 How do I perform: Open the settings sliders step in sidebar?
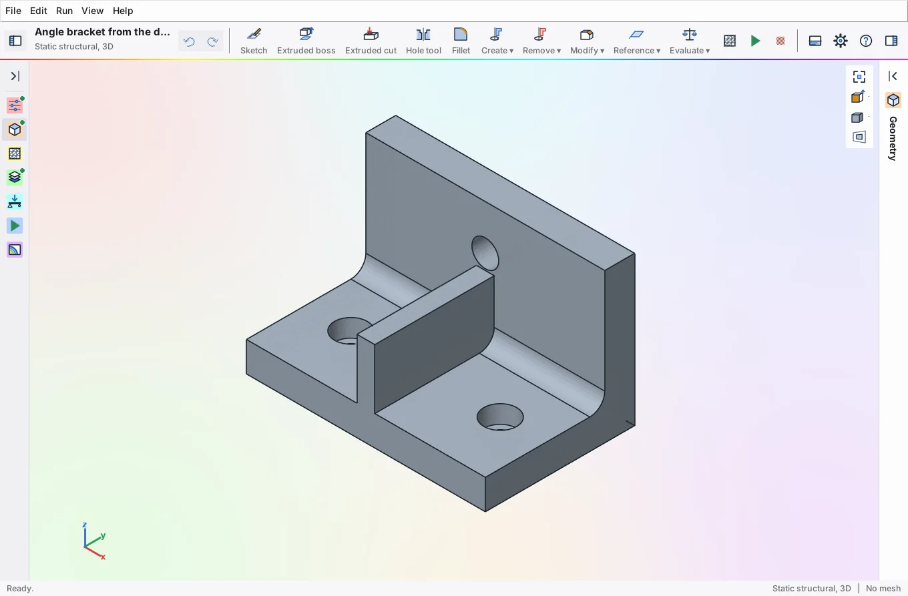(x=15, y=105)
